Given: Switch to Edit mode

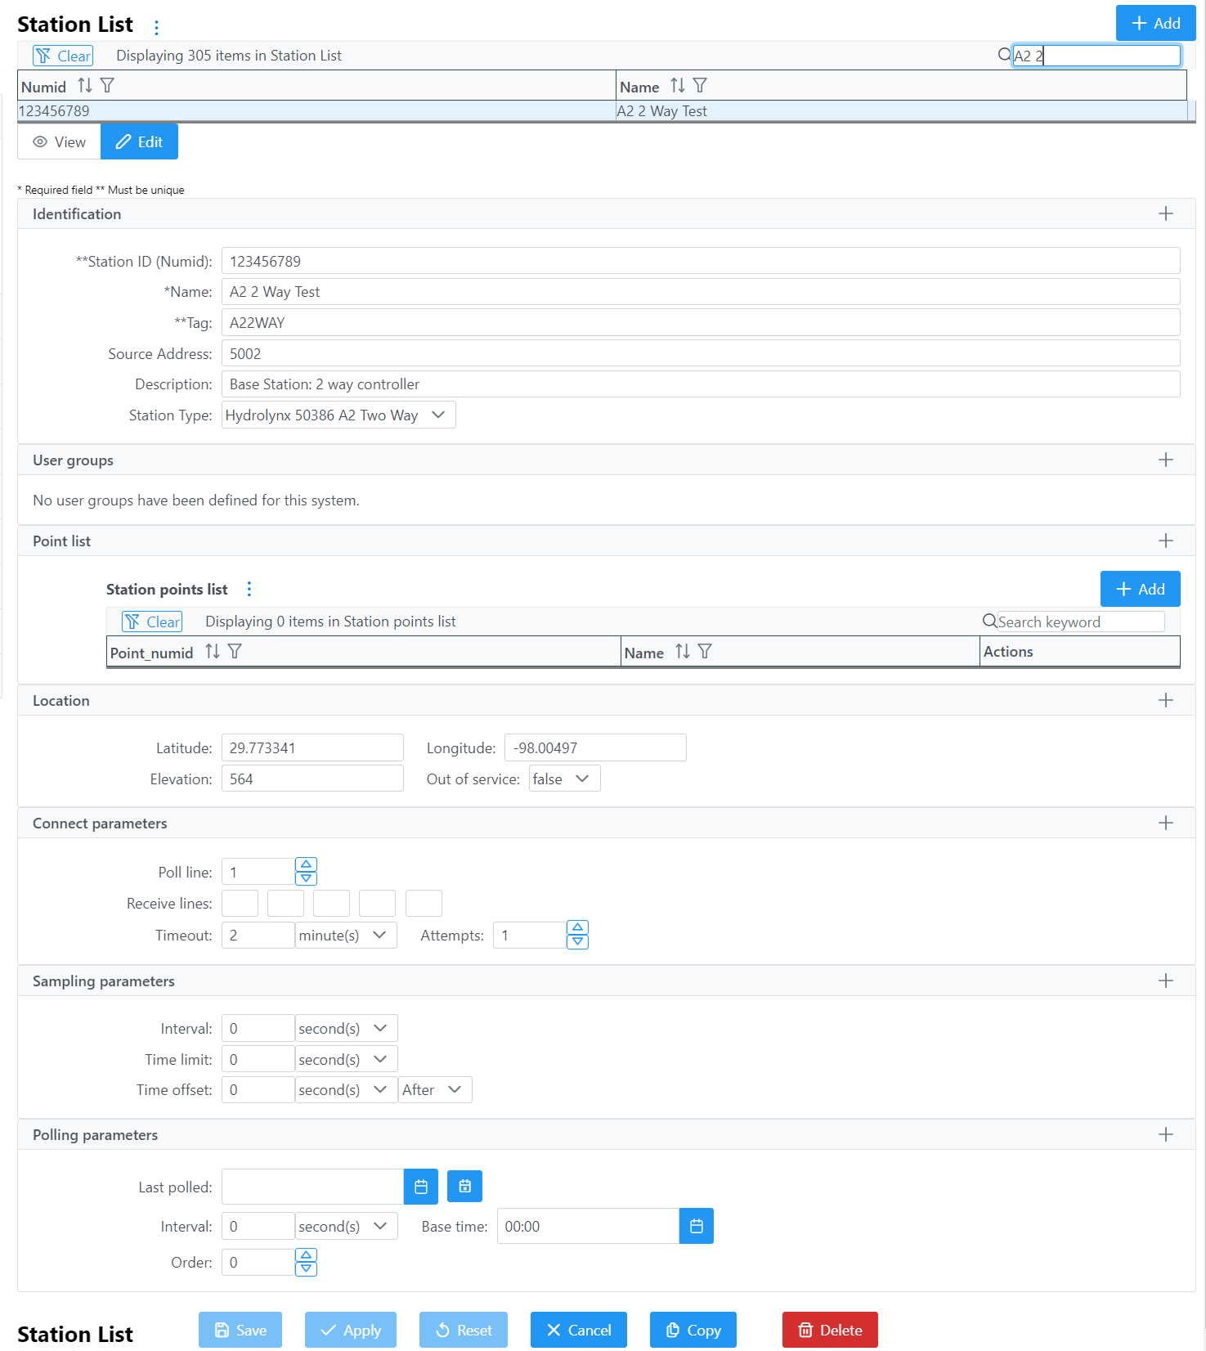Looking at the screenshot, I should (139, 142).
